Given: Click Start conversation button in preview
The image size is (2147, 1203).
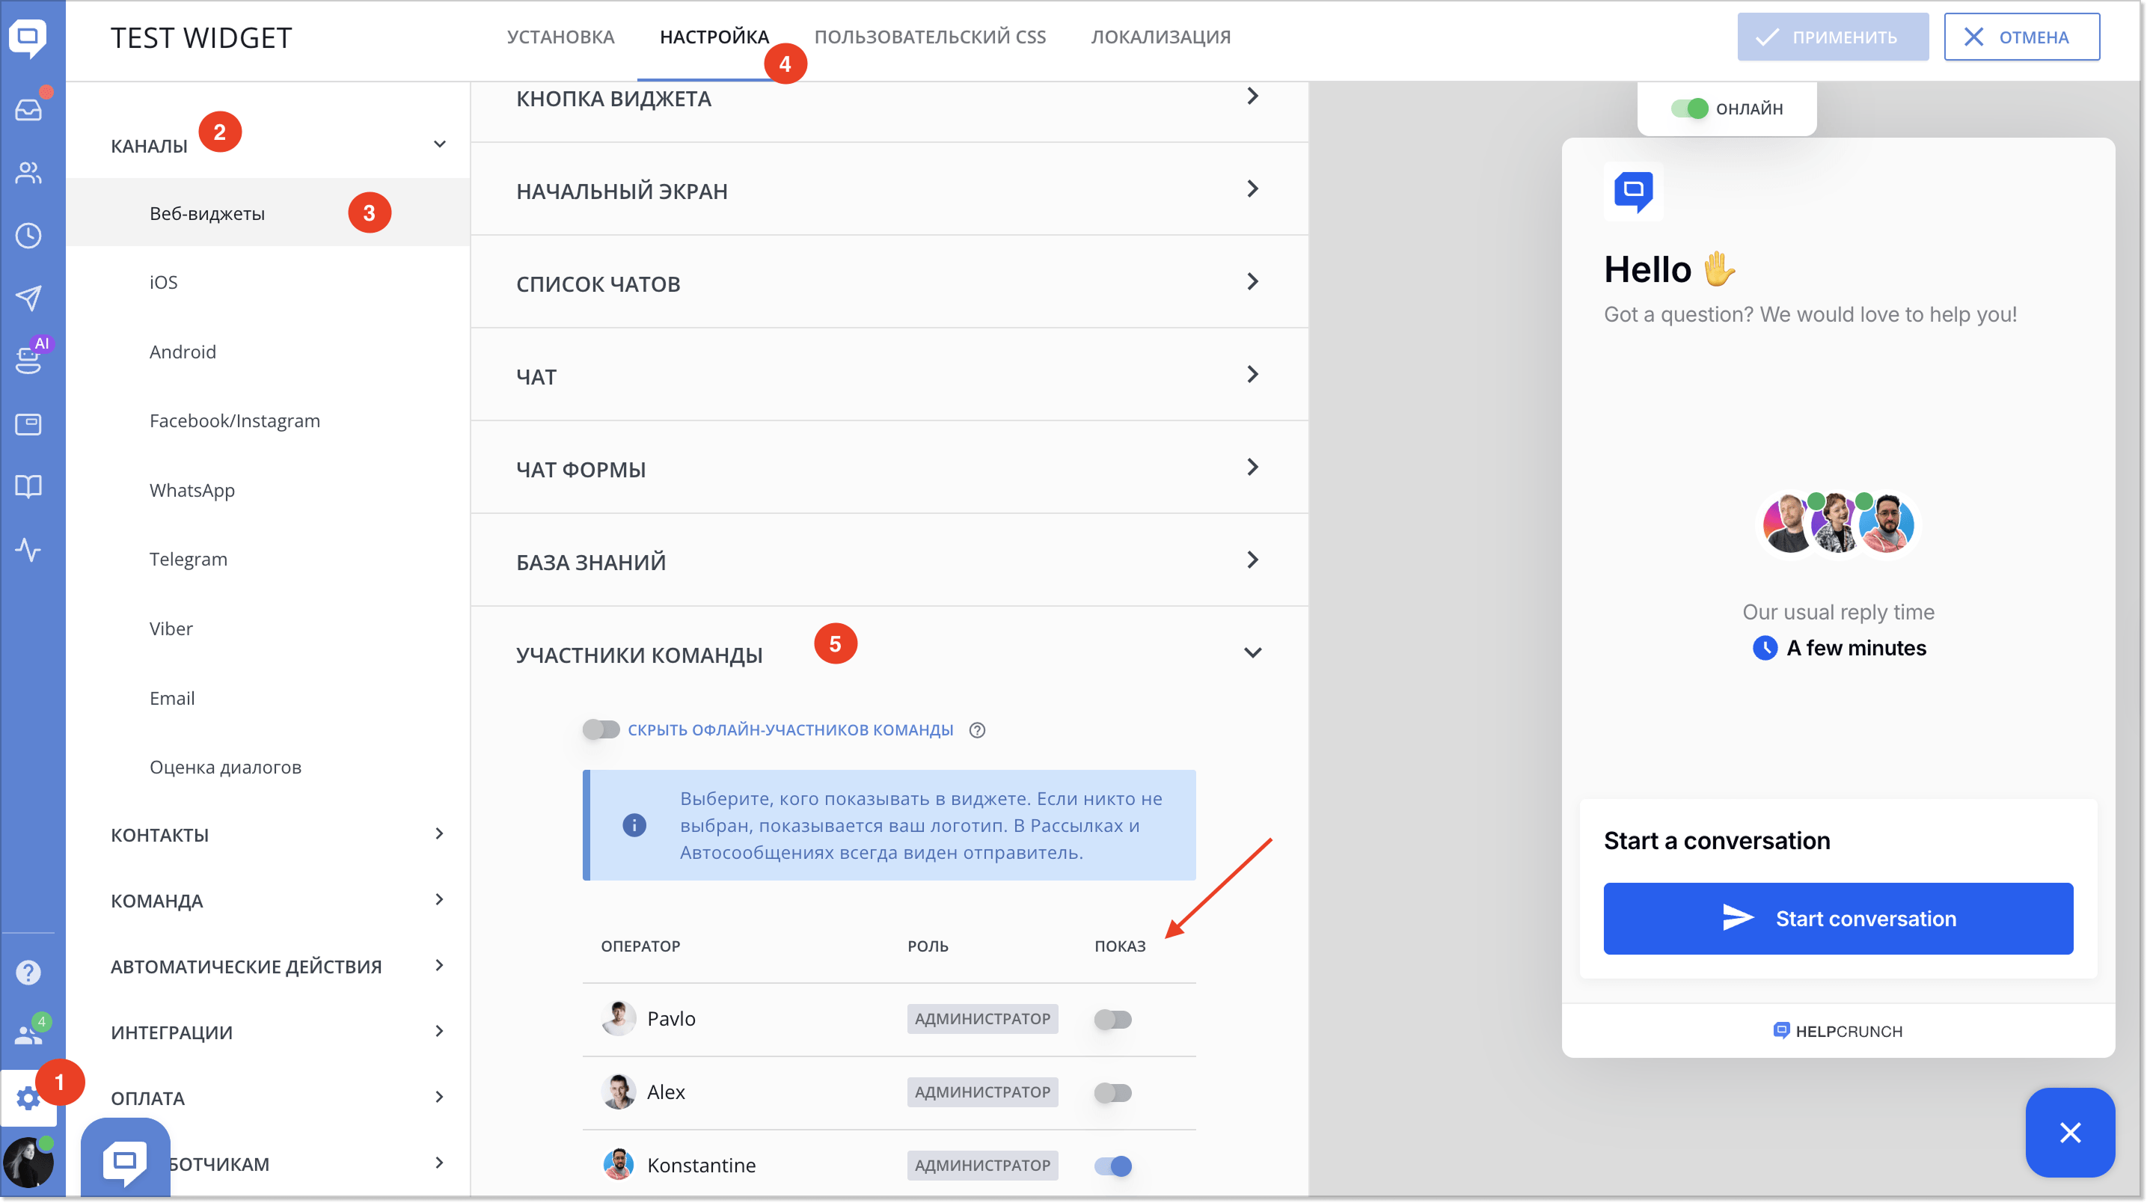Looking at the screenshot, I should pos(1838,919).
